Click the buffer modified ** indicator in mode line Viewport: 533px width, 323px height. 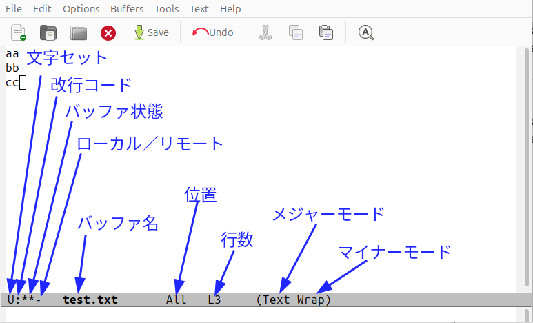[28, 300]
